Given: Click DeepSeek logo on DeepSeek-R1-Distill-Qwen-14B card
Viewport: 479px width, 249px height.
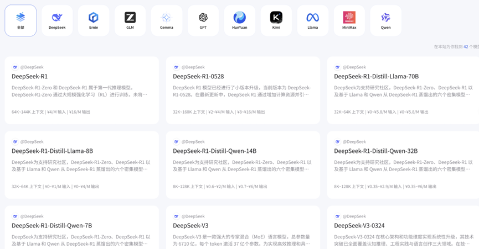Looking at the screenshot, I should [x=176, y=141].
